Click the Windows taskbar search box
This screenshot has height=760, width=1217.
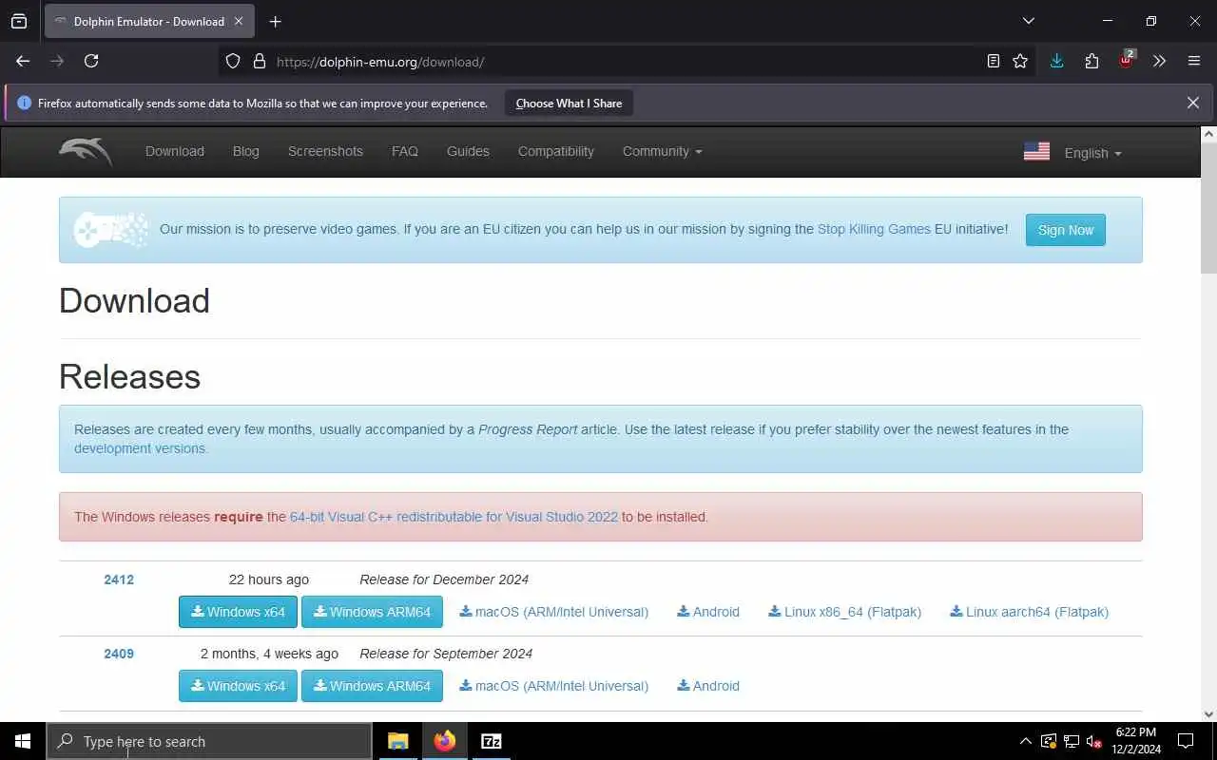click(x=209, y=741)
